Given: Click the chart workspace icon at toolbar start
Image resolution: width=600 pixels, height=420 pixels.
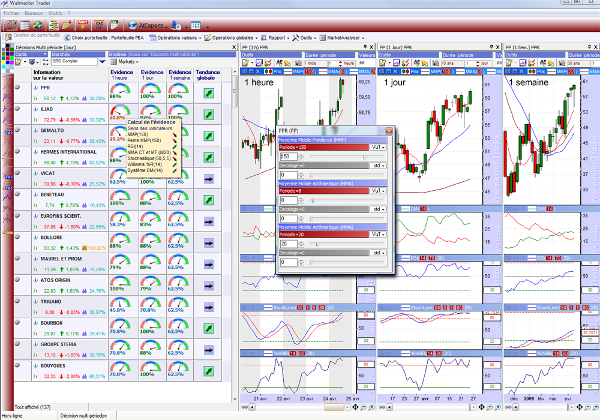Looking at the screenshot, I should point(12,25).
